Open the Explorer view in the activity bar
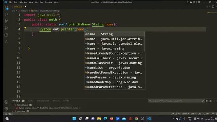Viewport: 217px width, 122px height. coord(6,8)
